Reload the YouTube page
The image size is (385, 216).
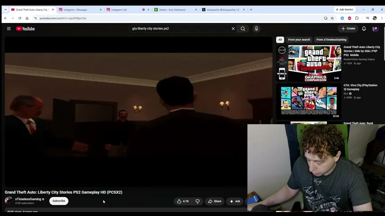coord(20,18)
